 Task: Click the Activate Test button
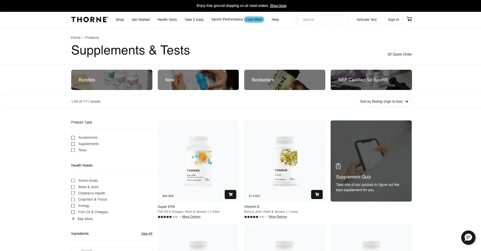(x=366, y=20)
